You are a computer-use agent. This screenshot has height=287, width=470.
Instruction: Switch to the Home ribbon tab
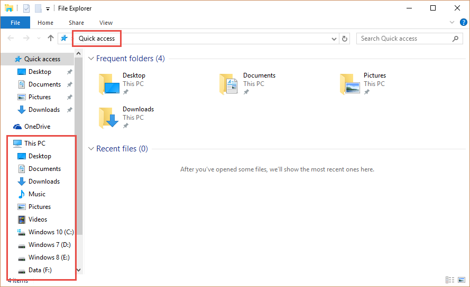coord(45,23)
